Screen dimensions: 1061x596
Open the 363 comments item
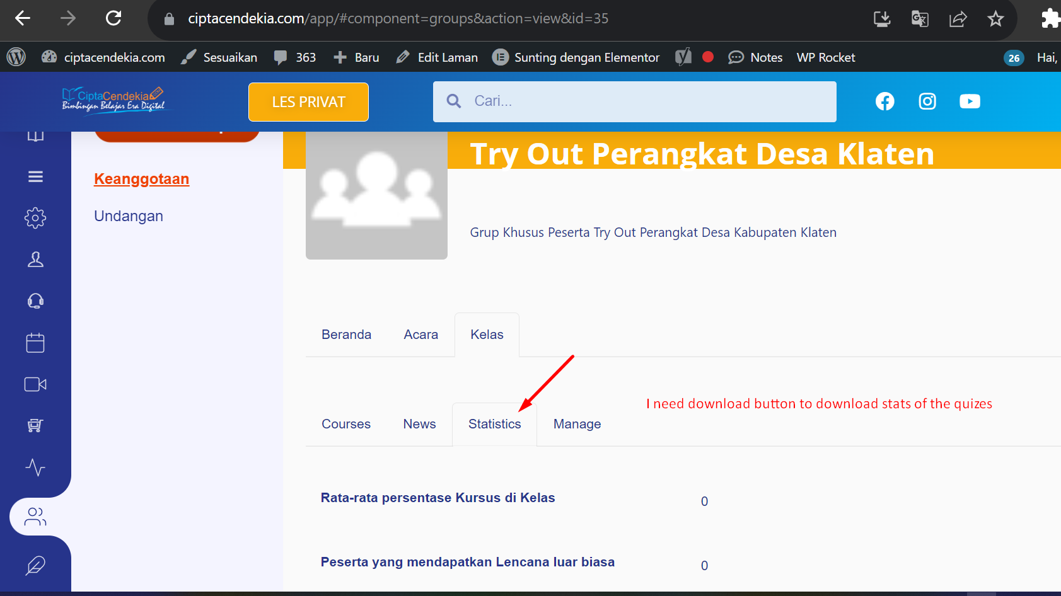click(295, 57)
